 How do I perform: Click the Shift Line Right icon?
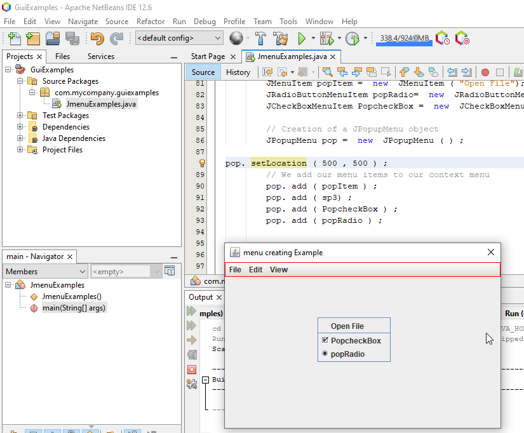click(467, 72)
